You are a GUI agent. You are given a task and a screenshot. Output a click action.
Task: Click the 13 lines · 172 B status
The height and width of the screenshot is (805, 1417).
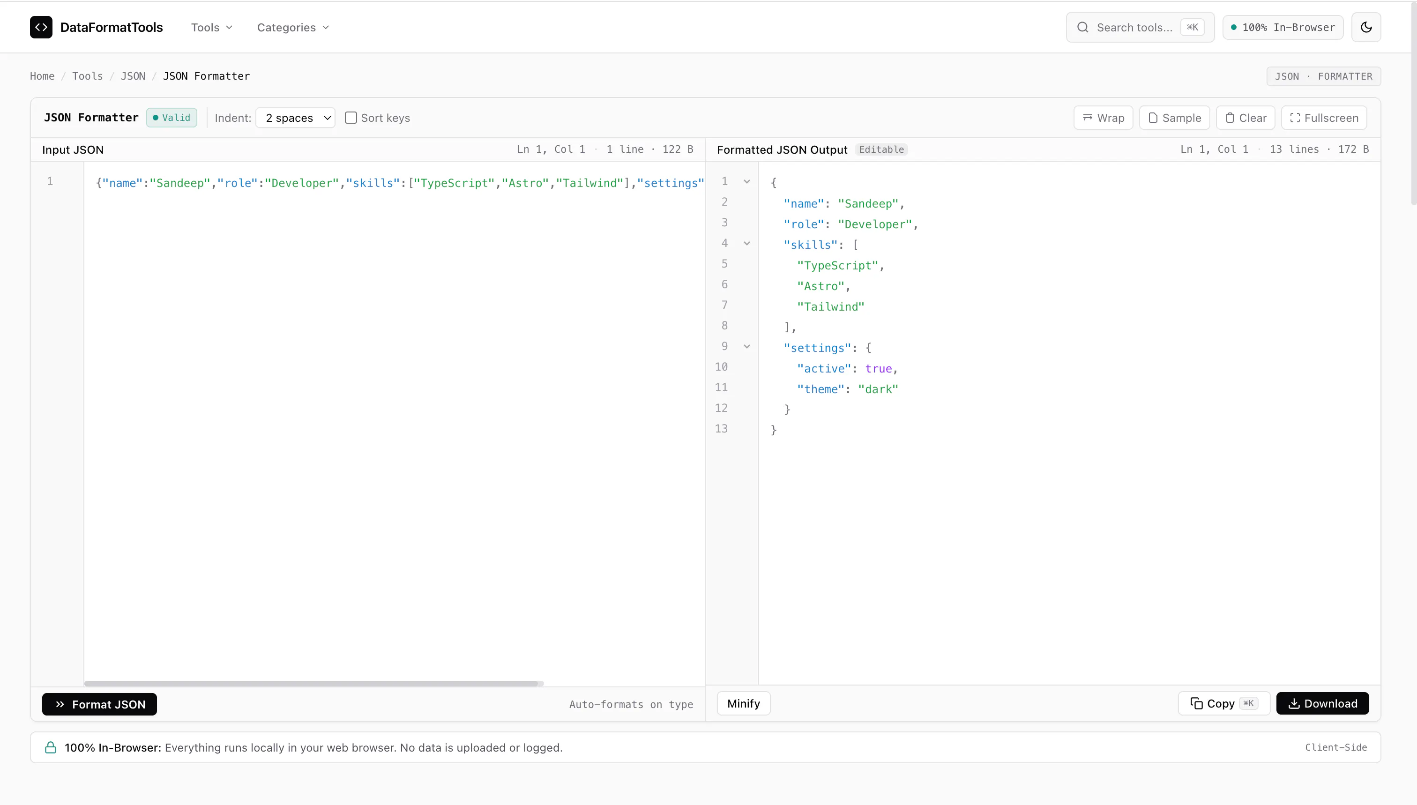[x=1319, y=149]
